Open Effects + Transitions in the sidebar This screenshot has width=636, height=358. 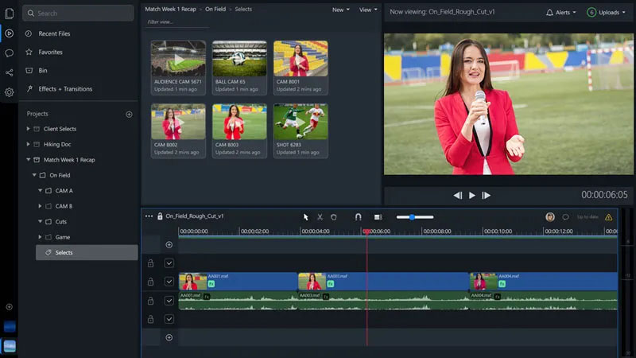pos(65,89)
